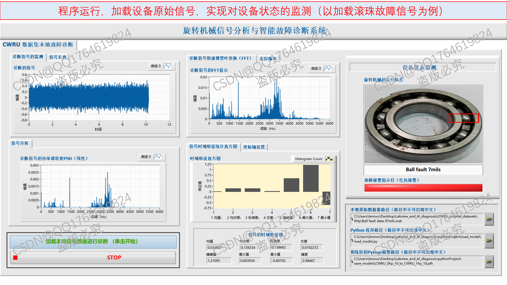Screen dimensions: 507x285
Task: Click 曲线 0 legend label on signal chart
Action: click(156, 66)
